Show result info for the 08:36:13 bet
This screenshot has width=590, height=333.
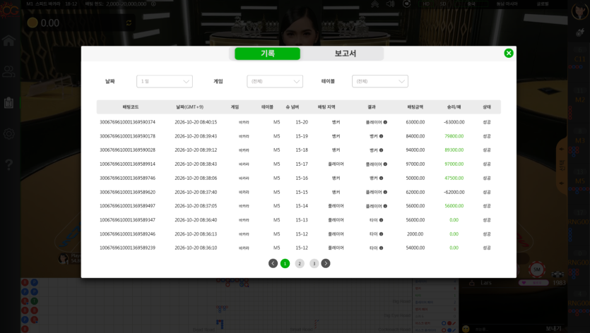pos(381,234)
